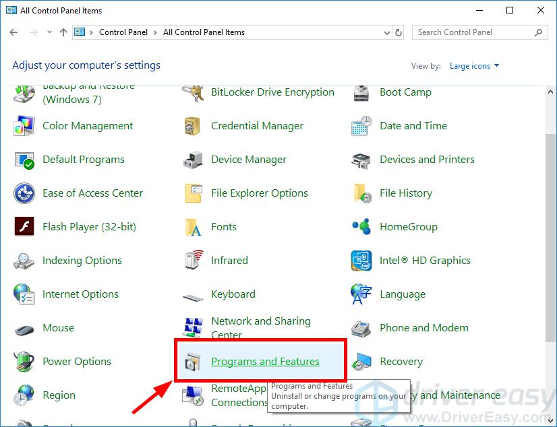
Task: Click the File History link
Action: (406, 193)
